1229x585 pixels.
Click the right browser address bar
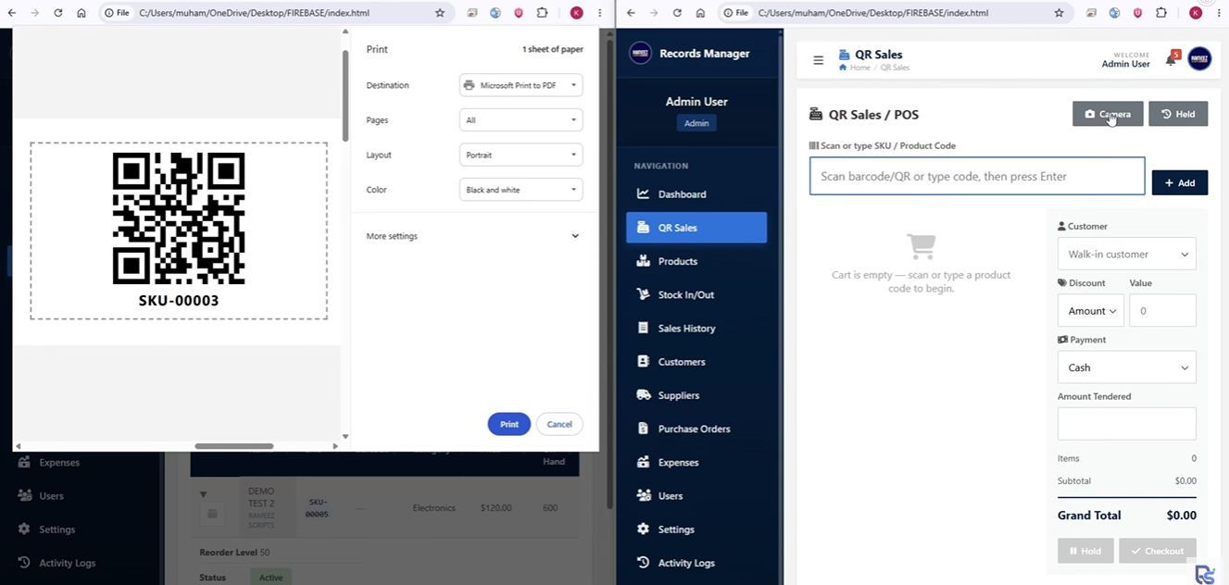[x=894, y=13]
